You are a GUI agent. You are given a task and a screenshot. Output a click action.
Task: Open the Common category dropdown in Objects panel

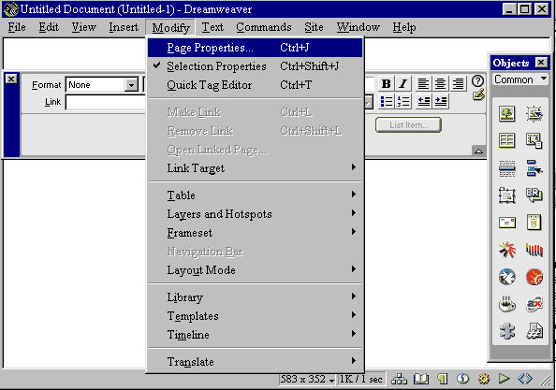519,79
